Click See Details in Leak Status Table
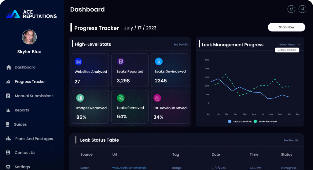313x170 pixels. (x=291, y=140)
